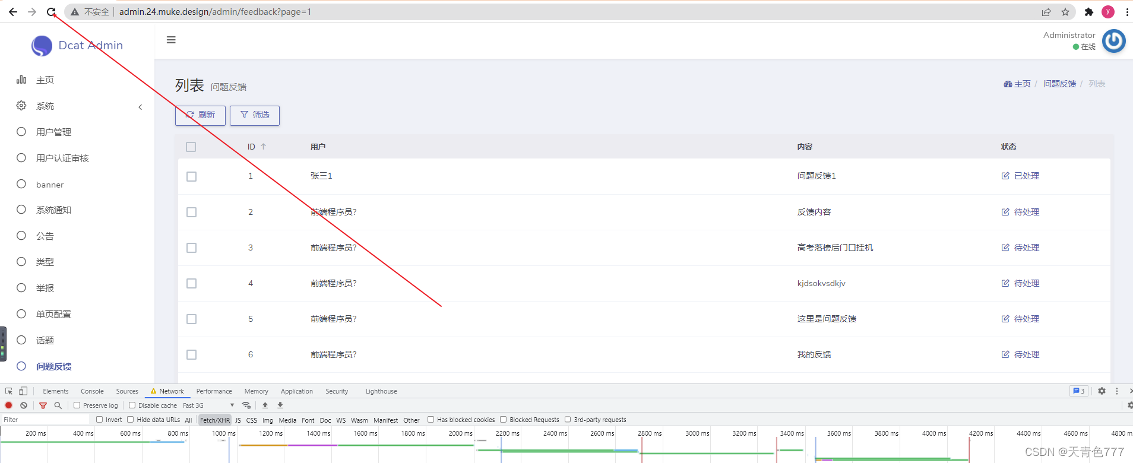Click the 刷新 refresh button
This screenshot has width=1133, height=463.
tap(200, 115)
